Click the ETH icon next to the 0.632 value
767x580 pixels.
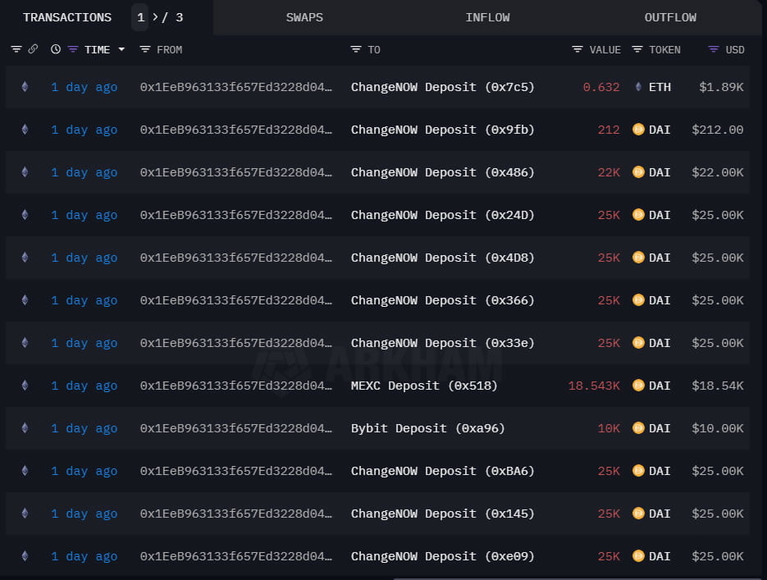click(x=637, y=86)
